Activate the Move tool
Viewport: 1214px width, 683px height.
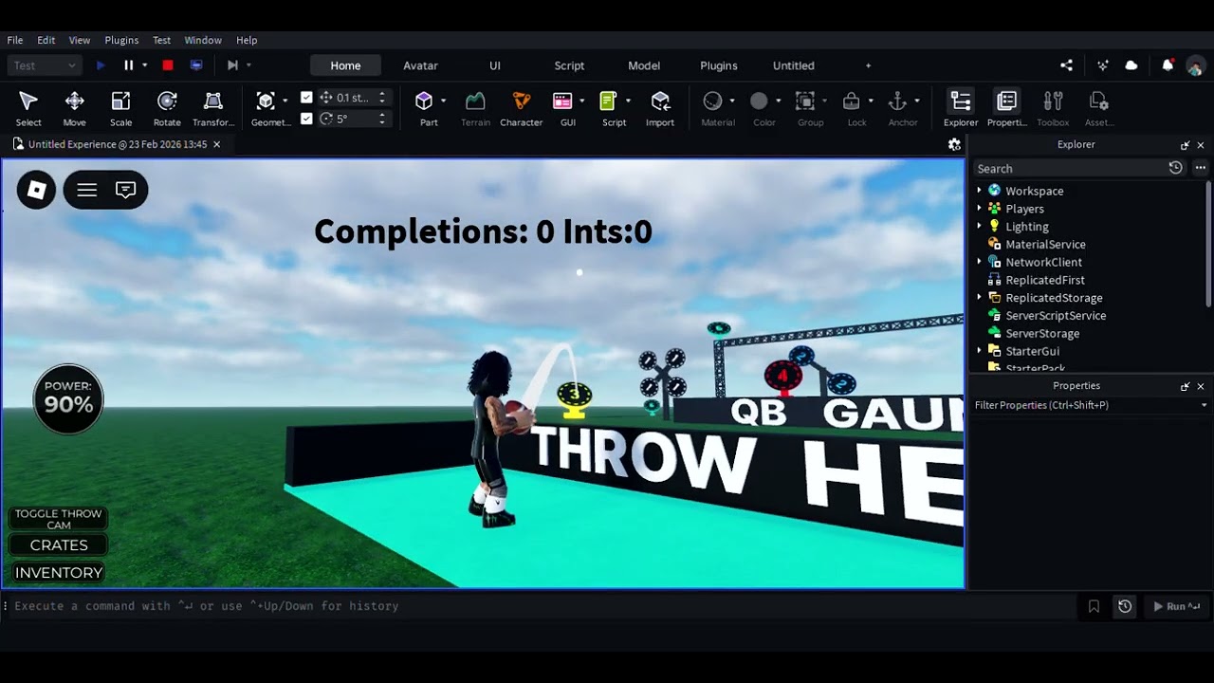point(74,108)
